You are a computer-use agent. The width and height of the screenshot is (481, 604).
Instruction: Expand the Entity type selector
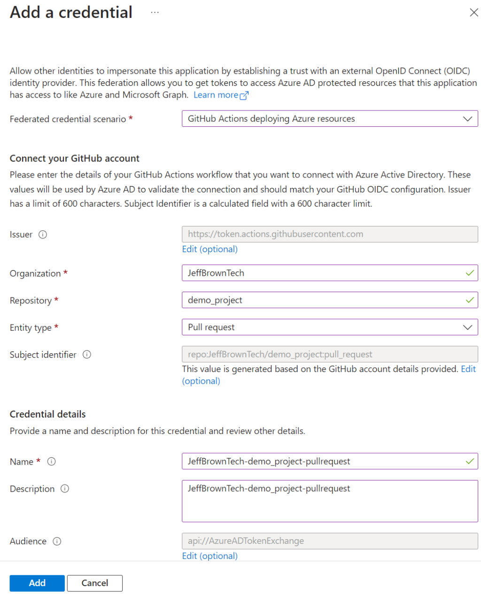329,327
